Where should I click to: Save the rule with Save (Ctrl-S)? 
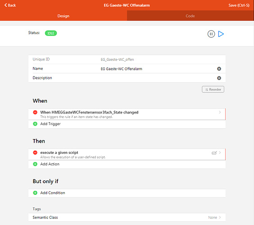pos(239,5)
